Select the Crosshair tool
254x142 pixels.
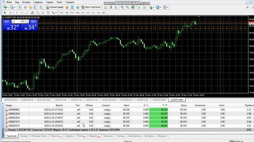point(10,13)
